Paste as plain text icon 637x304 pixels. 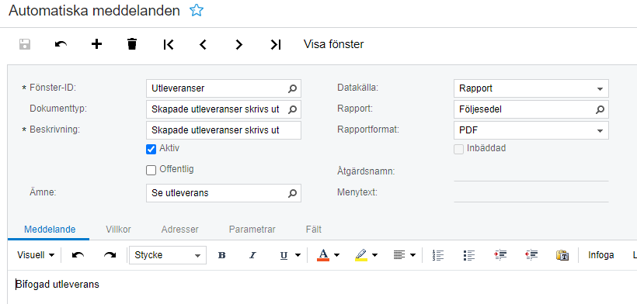[x=562, y=255]
